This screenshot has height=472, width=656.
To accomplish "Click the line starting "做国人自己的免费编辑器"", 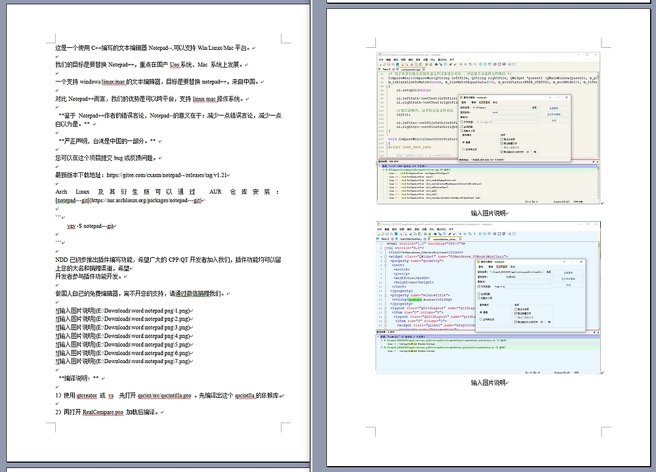I will (141, 293).
